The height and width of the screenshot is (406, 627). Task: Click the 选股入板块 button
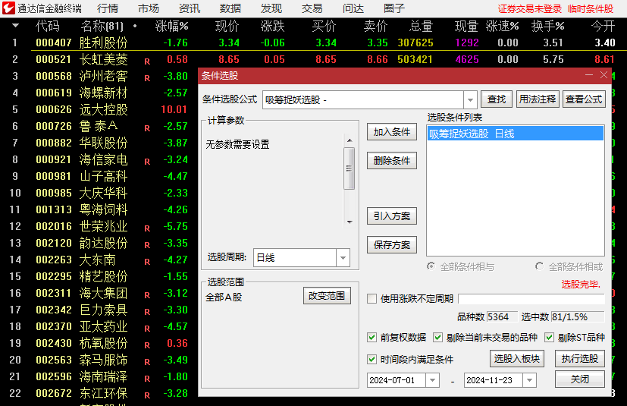[516, 359]
